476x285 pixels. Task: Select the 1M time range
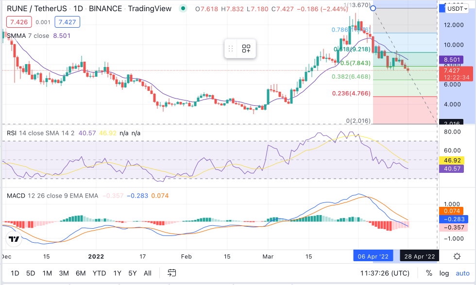click(47, 273)
